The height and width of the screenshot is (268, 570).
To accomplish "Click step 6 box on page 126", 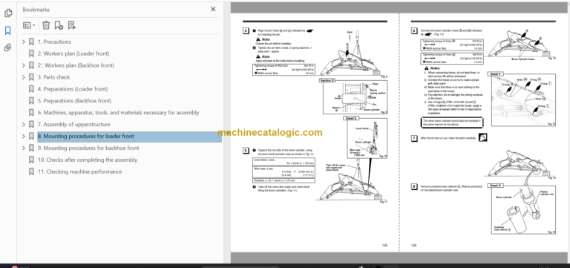I will pos(414,31).
